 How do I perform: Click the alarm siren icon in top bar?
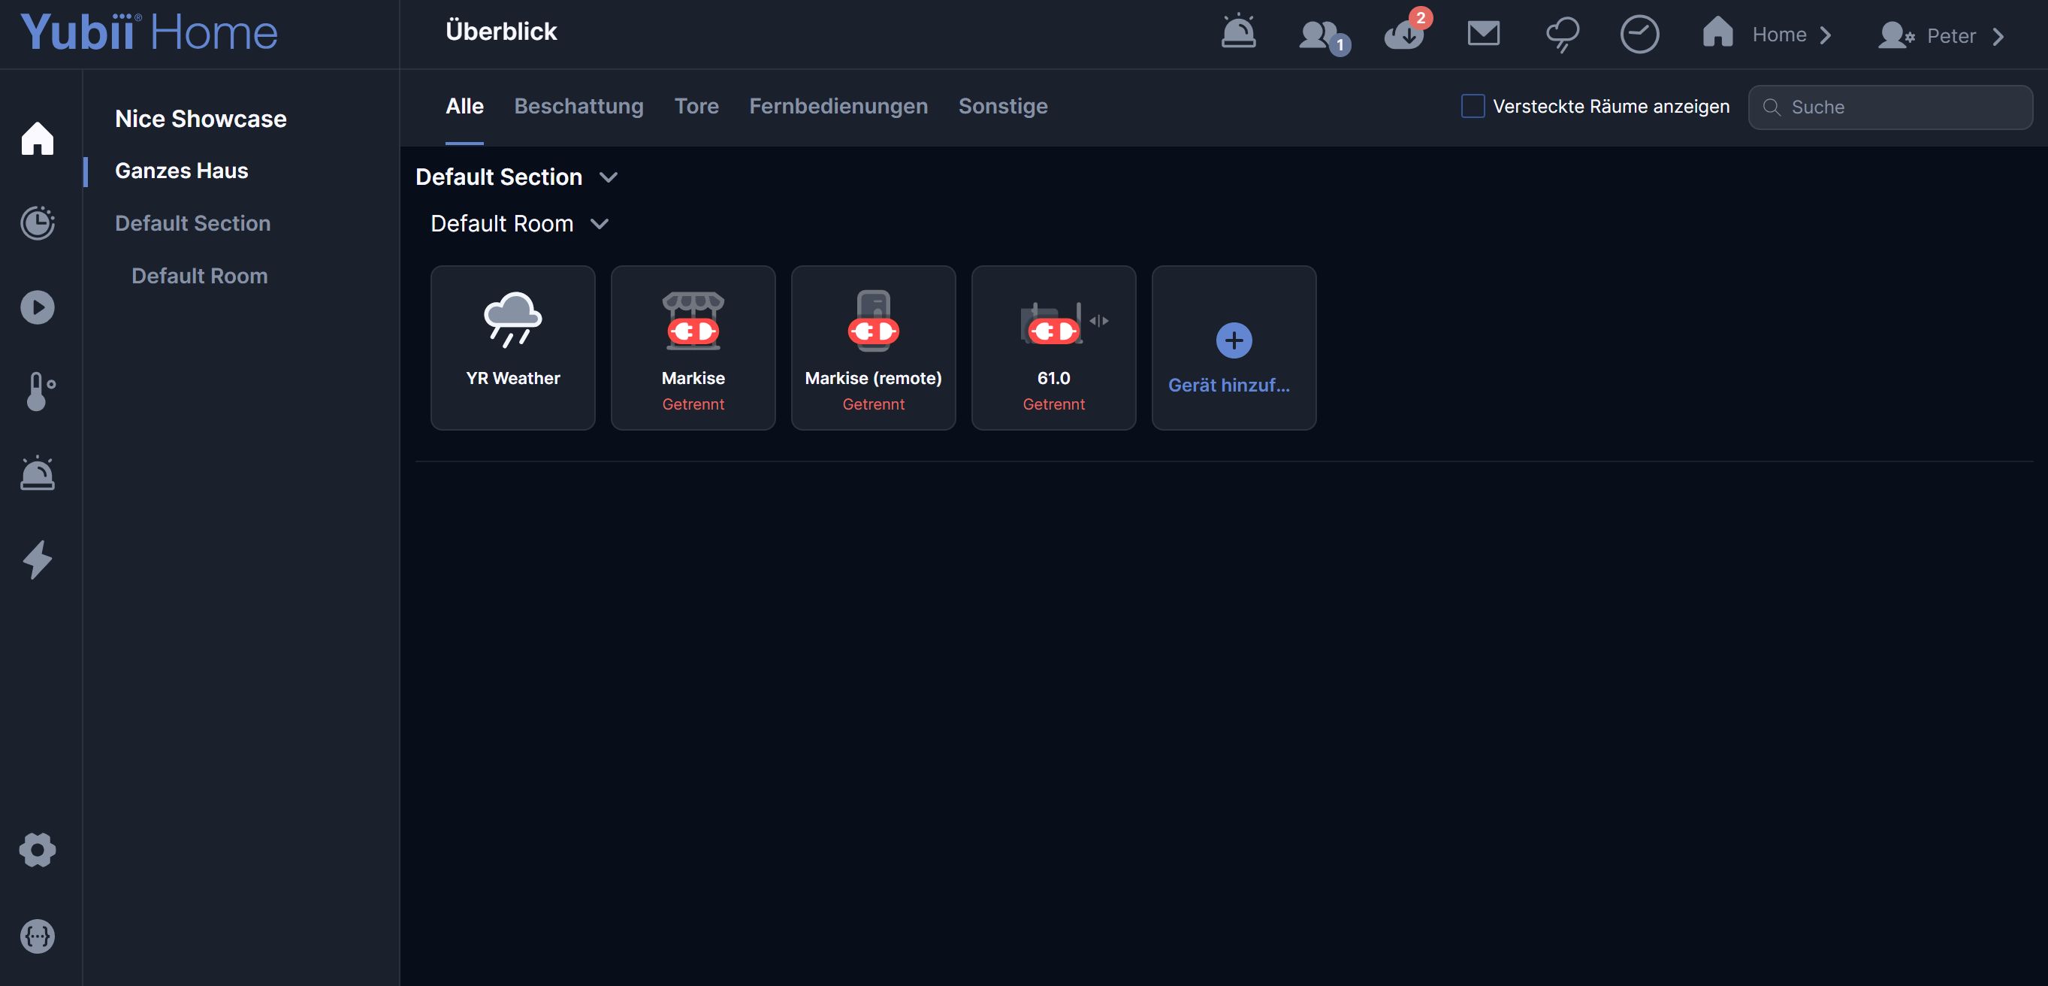pos(1238,33)
